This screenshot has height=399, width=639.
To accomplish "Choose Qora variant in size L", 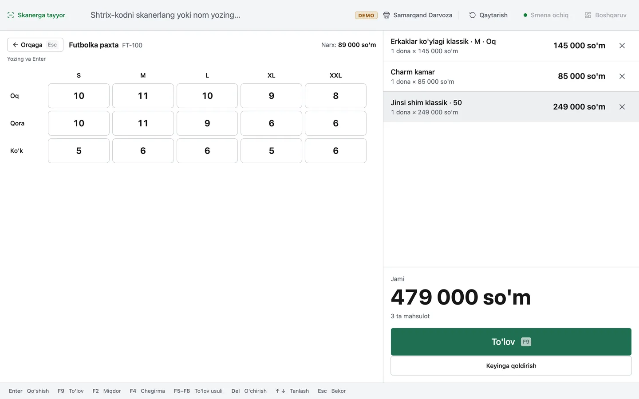I will (x=207, y=123).
